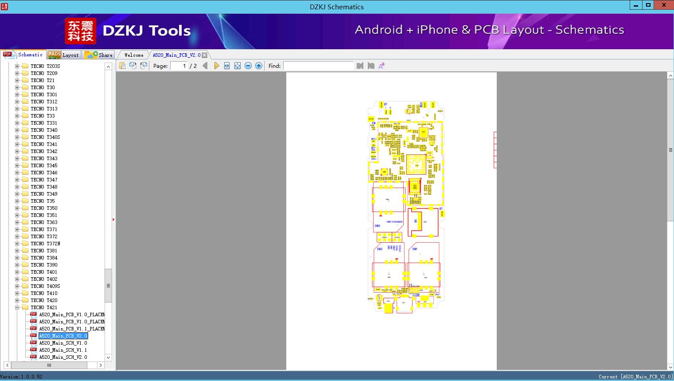The width and height of the screenshot is (674, 381).
Task: Expand the TECNO T420 folder
Action: (17, 300)
